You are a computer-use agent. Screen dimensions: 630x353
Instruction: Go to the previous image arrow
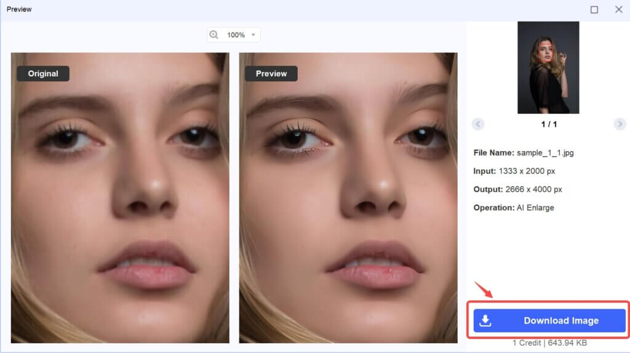click(477, 124)
